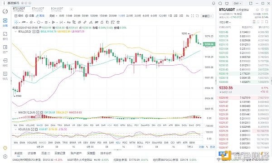Select the ellipse shape drawing tool
The height and width of the screenshot is (163, 272).
click(x=39, y=22)
